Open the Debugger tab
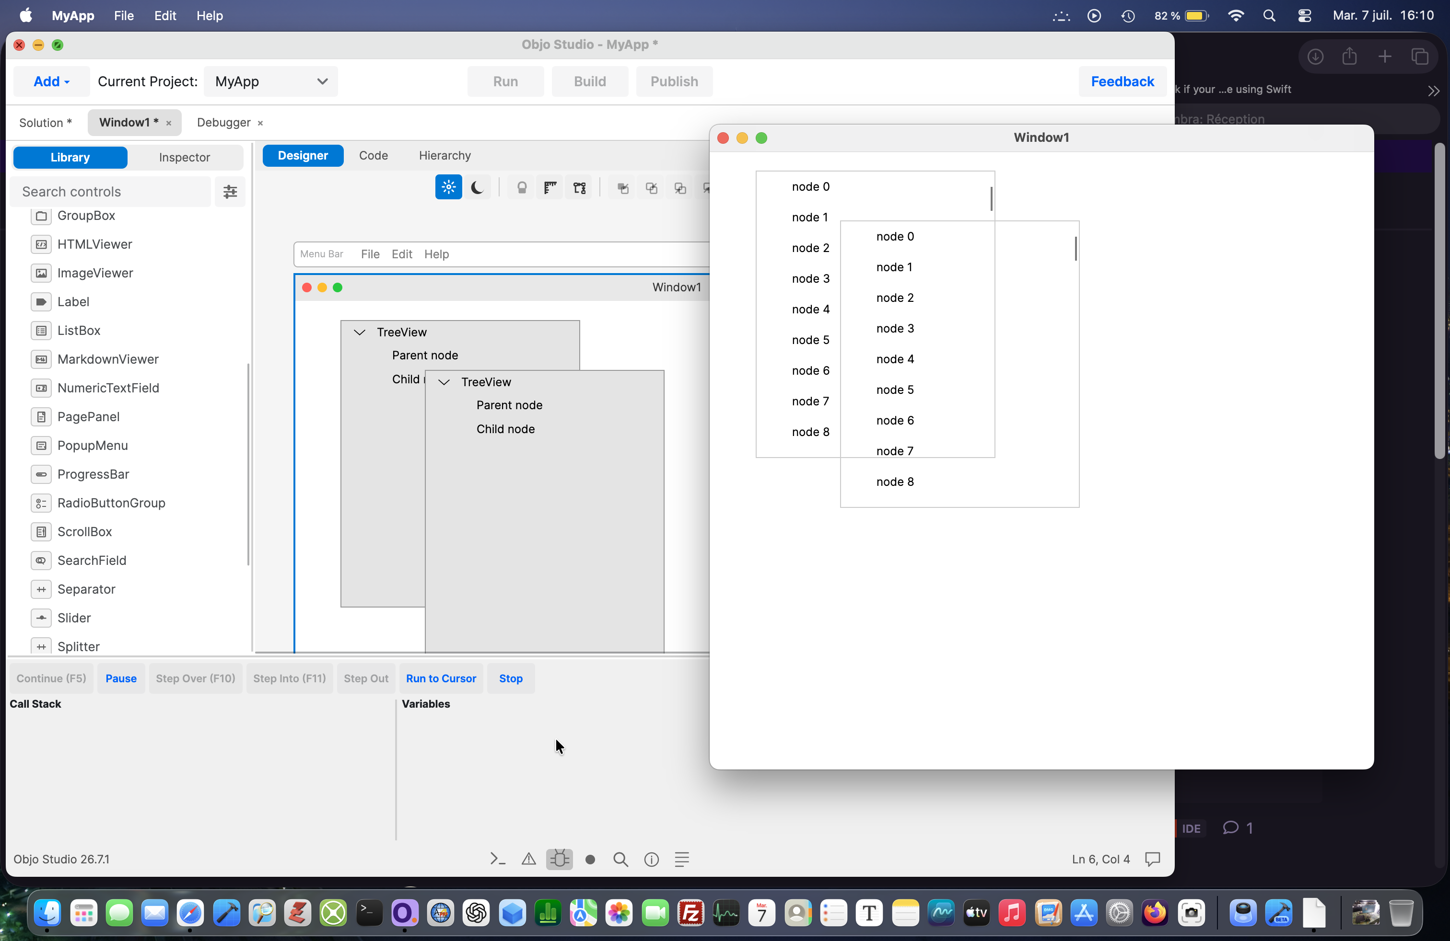The image size is (1450, 941). (223, 122)
